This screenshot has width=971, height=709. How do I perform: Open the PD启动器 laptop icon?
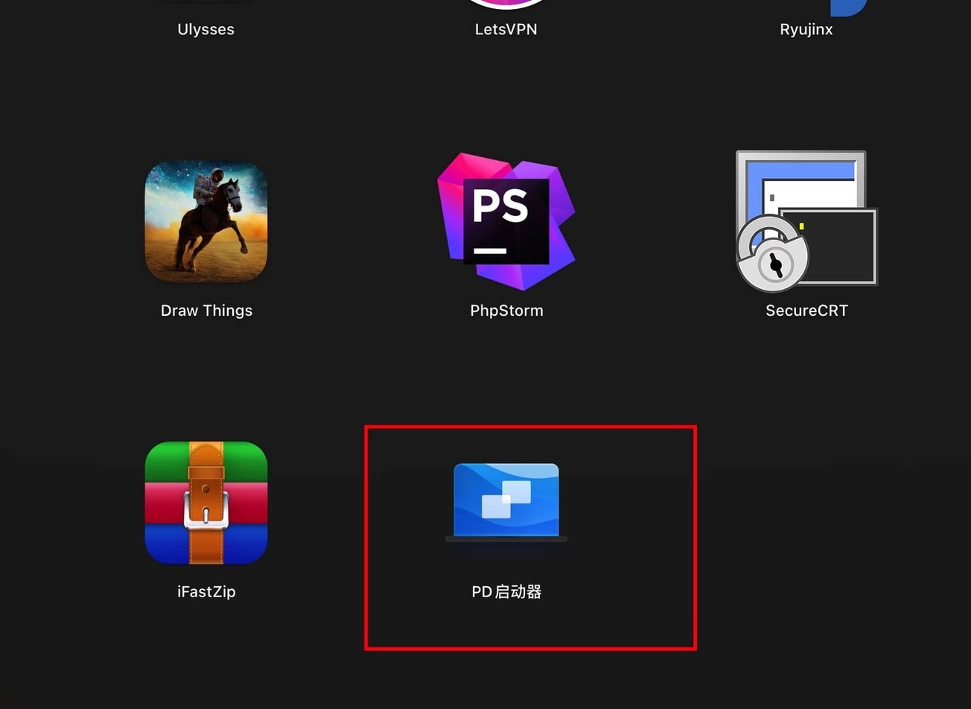pyautogui.click(x=506, y=503)
